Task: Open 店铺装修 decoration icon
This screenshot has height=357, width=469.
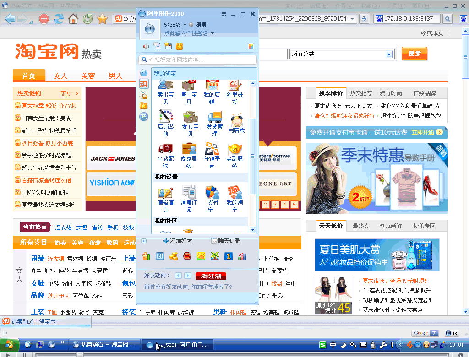Action: (166, 123)
